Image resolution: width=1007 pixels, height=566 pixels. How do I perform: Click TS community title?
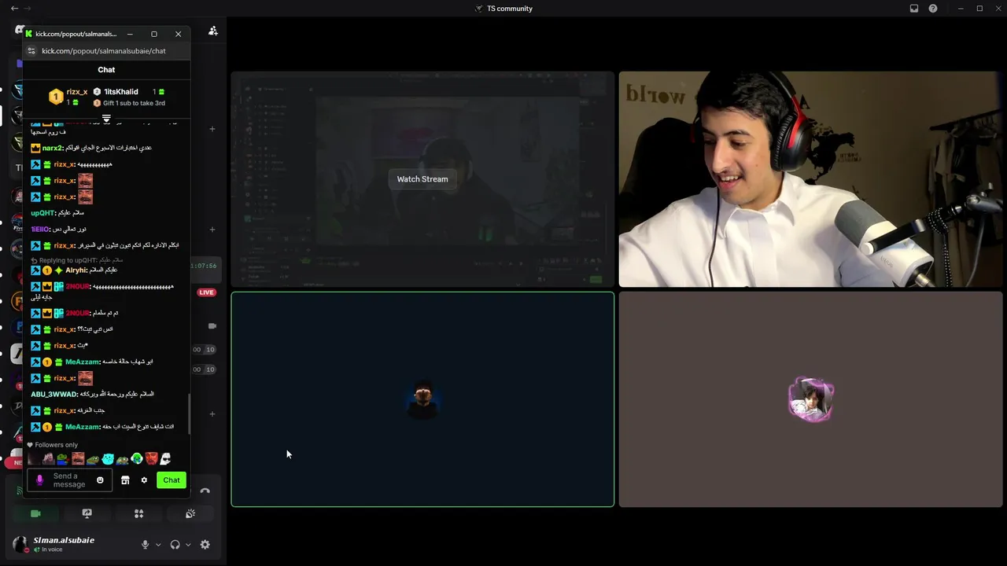coord(510,9)
